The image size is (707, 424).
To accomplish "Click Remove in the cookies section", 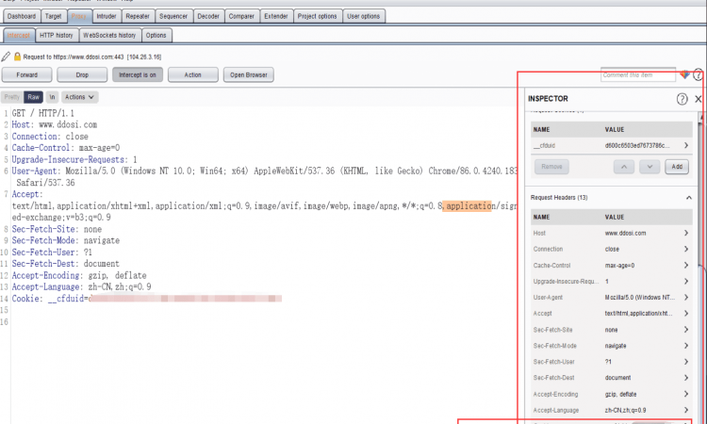I will click(x=551, y=167).
